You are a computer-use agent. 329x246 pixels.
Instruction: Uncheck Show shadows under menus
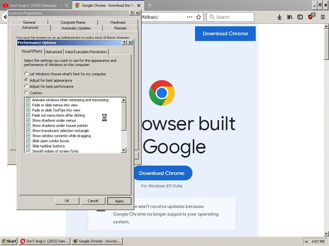pos(28,120)
